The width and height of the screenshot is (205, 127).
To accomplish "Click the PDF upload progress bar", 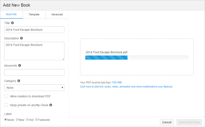I will [x=137, y=58].
